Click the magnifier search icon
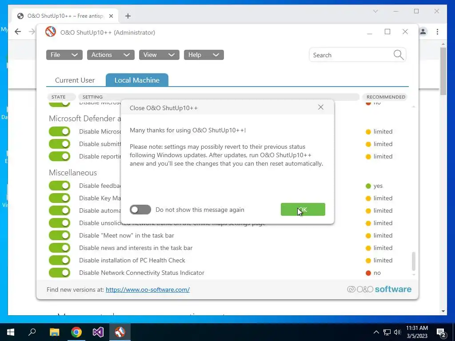 399,55
